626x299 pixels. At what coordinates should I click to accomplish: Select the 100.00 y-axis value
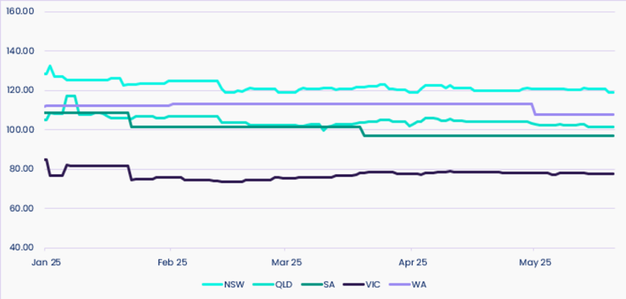[x=20, y=130]
